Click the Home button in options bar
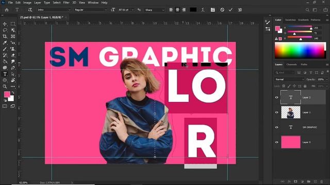Image resolution: width=330 pixels, height=185 pixels. (x=7, y=10)
